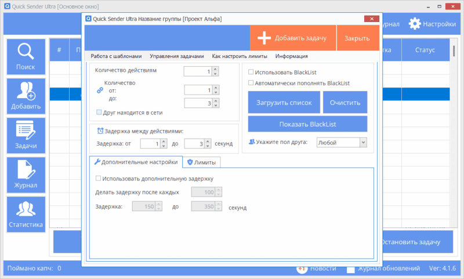
Task: Click the Показать BlackList button
Action: (x=308, y=124)
